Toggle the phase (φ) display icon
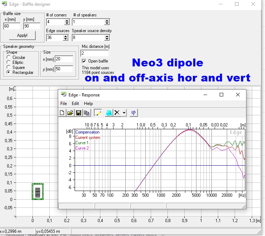This screenshot has width=265, height=236. click(x=134, y=113)
